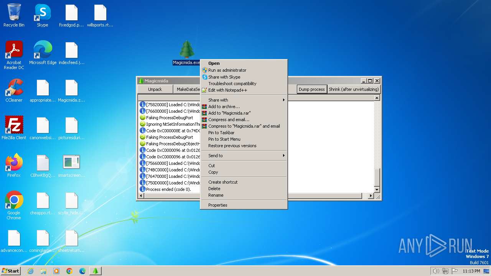Image resolution: width=491 pixels, height=276 pixels.
Task: Choose Pin to Start Menu
Action: (244, 139)
